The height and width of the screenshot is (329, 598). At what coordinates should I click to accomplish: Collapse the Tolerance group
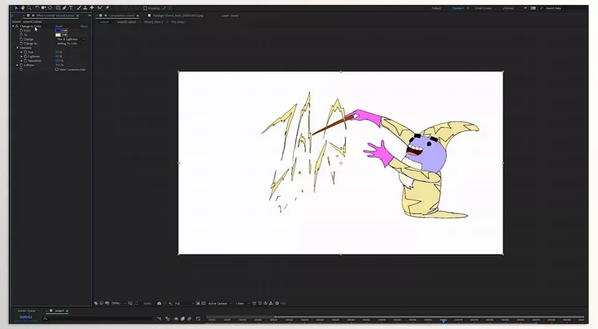(17, 48)
